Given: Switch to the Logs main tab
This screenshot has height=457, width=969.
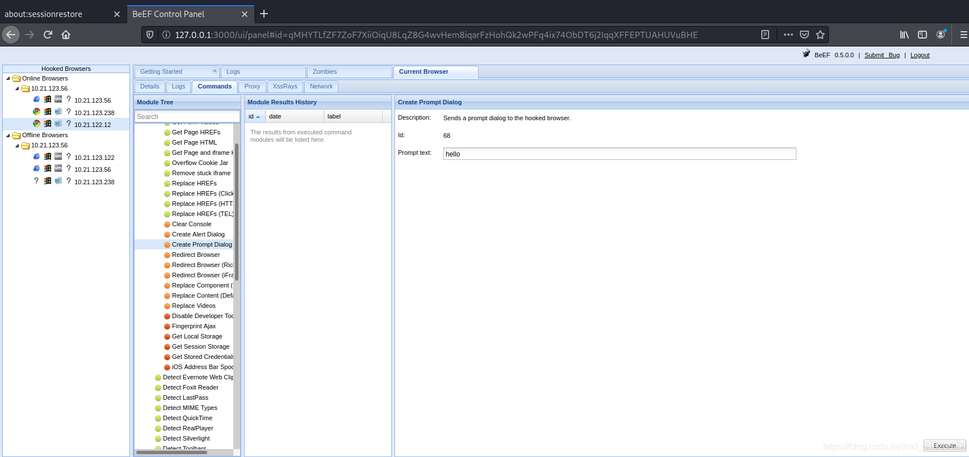Looking at the screenshot, I should tap(263, 72).
